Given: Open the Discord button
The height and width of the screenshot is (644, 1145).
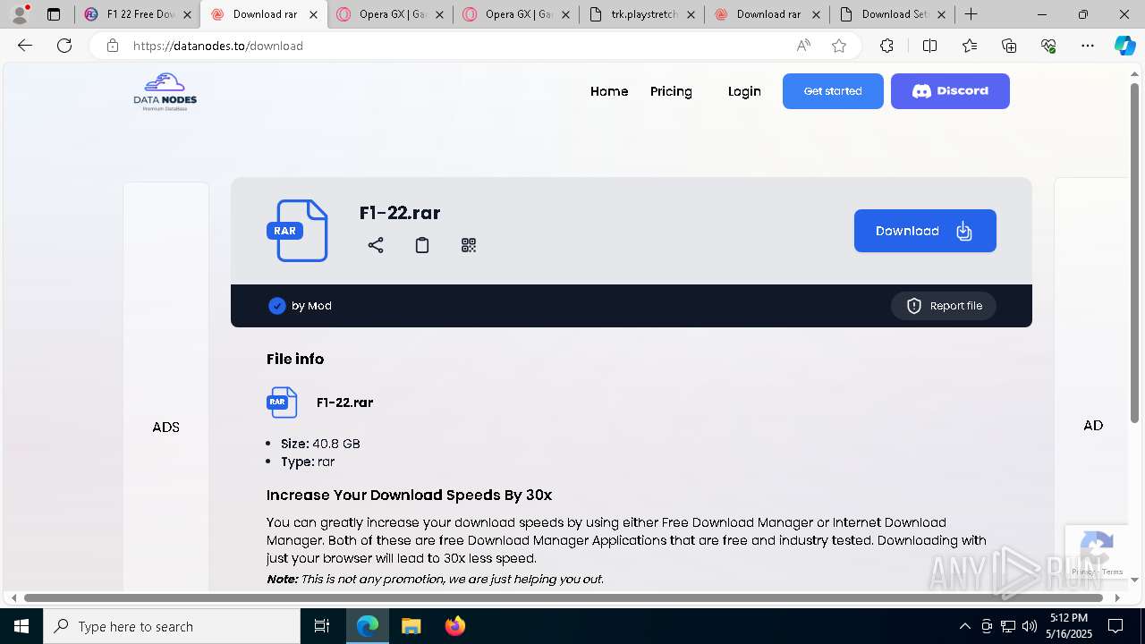Looking at the screenshot, I should click(950, 91).
